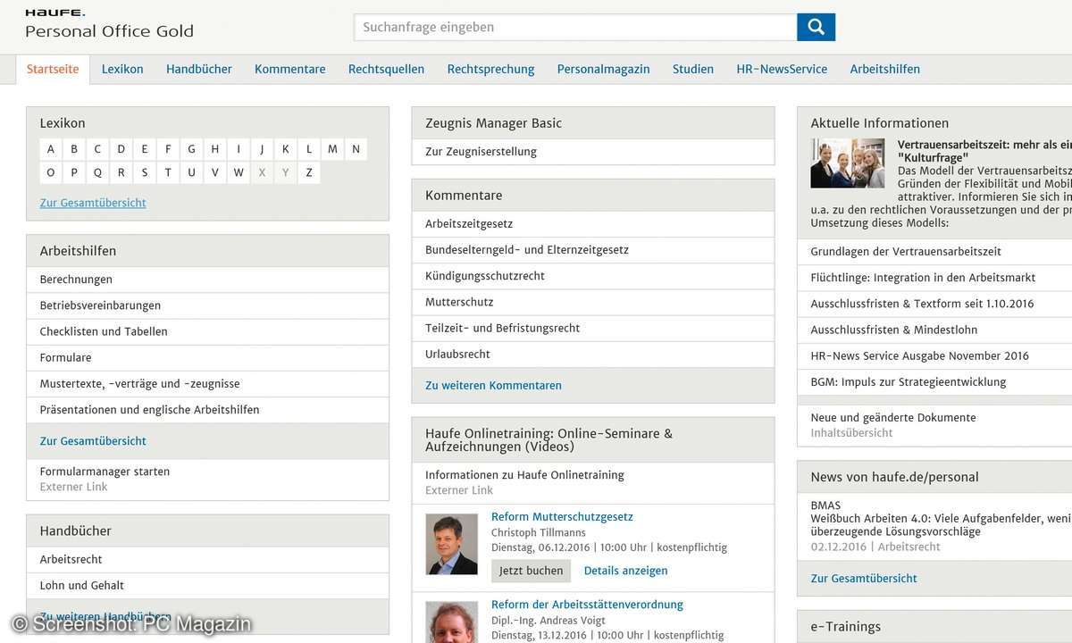Go to the Kommentare tab
This screenshot has height=643, width=1072.
(x=290, y=69)
